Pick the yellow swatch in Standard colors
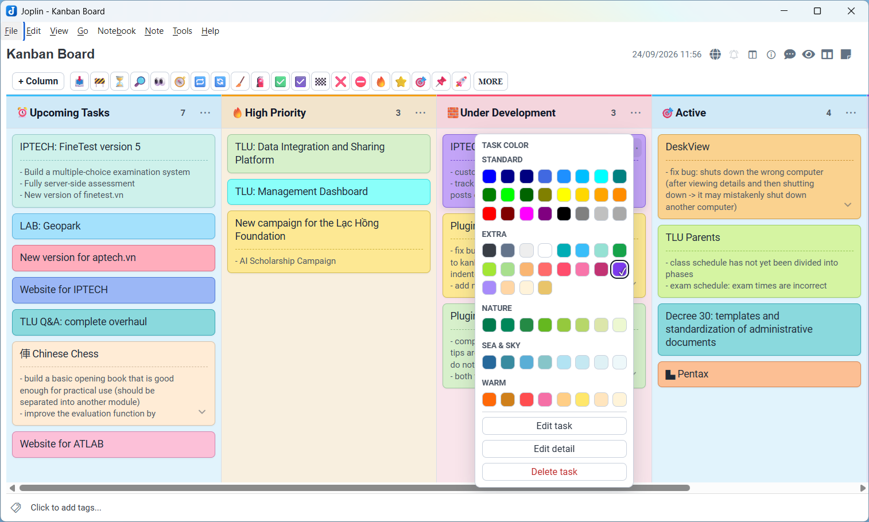The image size is (869, 522). pos(564,195)
